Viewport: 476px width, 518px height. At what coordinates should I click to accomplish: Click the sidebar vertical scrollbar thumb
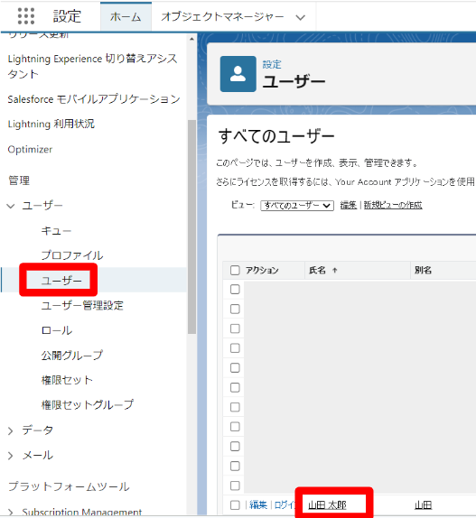click(x=191, y=227)
